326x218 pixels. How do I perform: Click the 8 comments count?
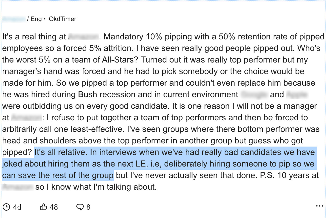pyautogui.click(x=88, y=207)
